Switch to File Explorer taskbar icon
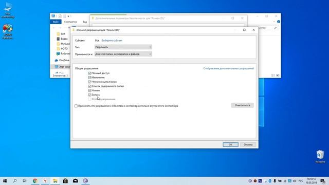 pos(55,181)
